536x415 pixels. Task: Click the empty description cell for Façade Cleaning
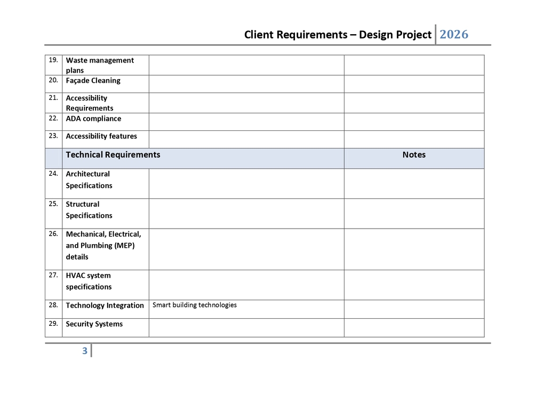pyautogui.click(x=246, y=84)
